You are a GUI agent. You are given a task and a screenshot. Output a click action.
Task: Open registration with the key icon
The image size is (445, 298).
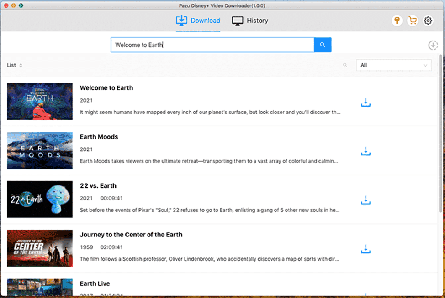(397, 21)
